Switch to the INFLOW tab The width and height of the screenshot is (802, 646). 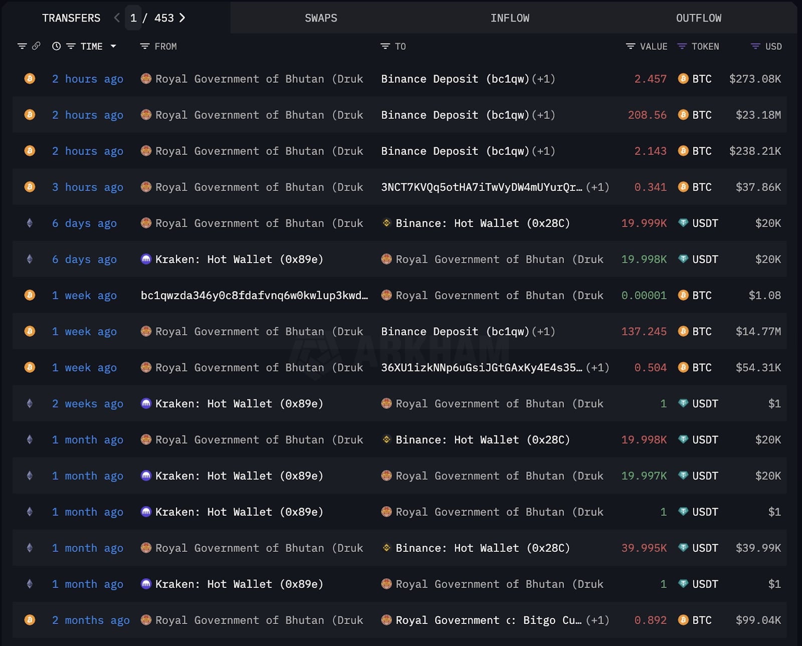510,18
